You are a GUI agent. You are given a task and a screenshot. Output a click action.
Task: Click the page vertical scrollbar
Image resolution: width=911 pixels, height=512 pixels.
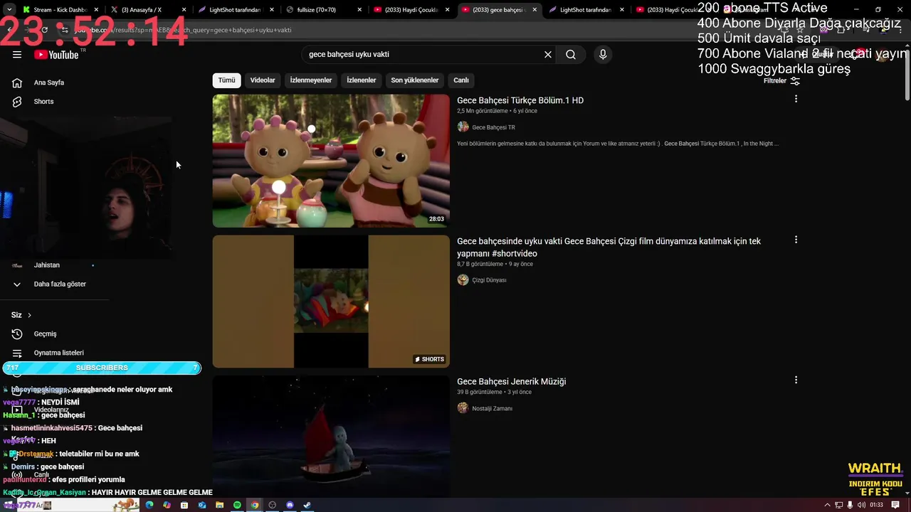907,75
